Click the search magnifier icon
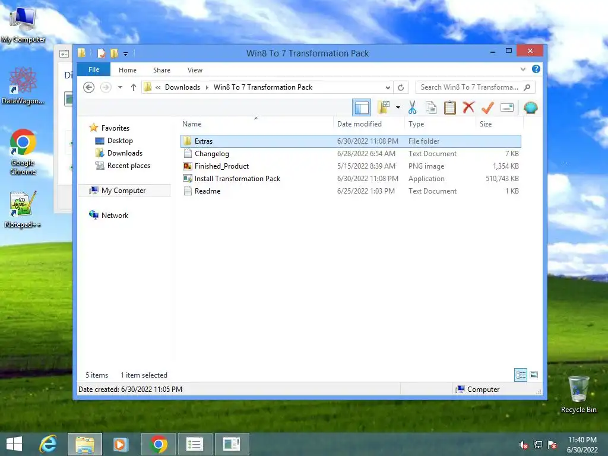The image size is (608, 456). pyautogui.click(x=527, y=87)
